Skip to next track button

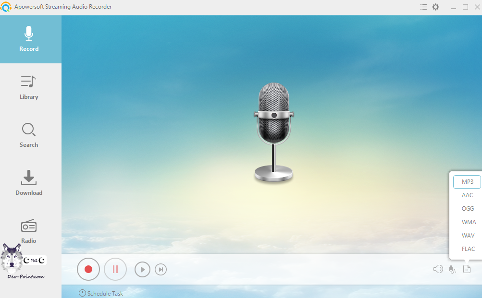point(161,270)
